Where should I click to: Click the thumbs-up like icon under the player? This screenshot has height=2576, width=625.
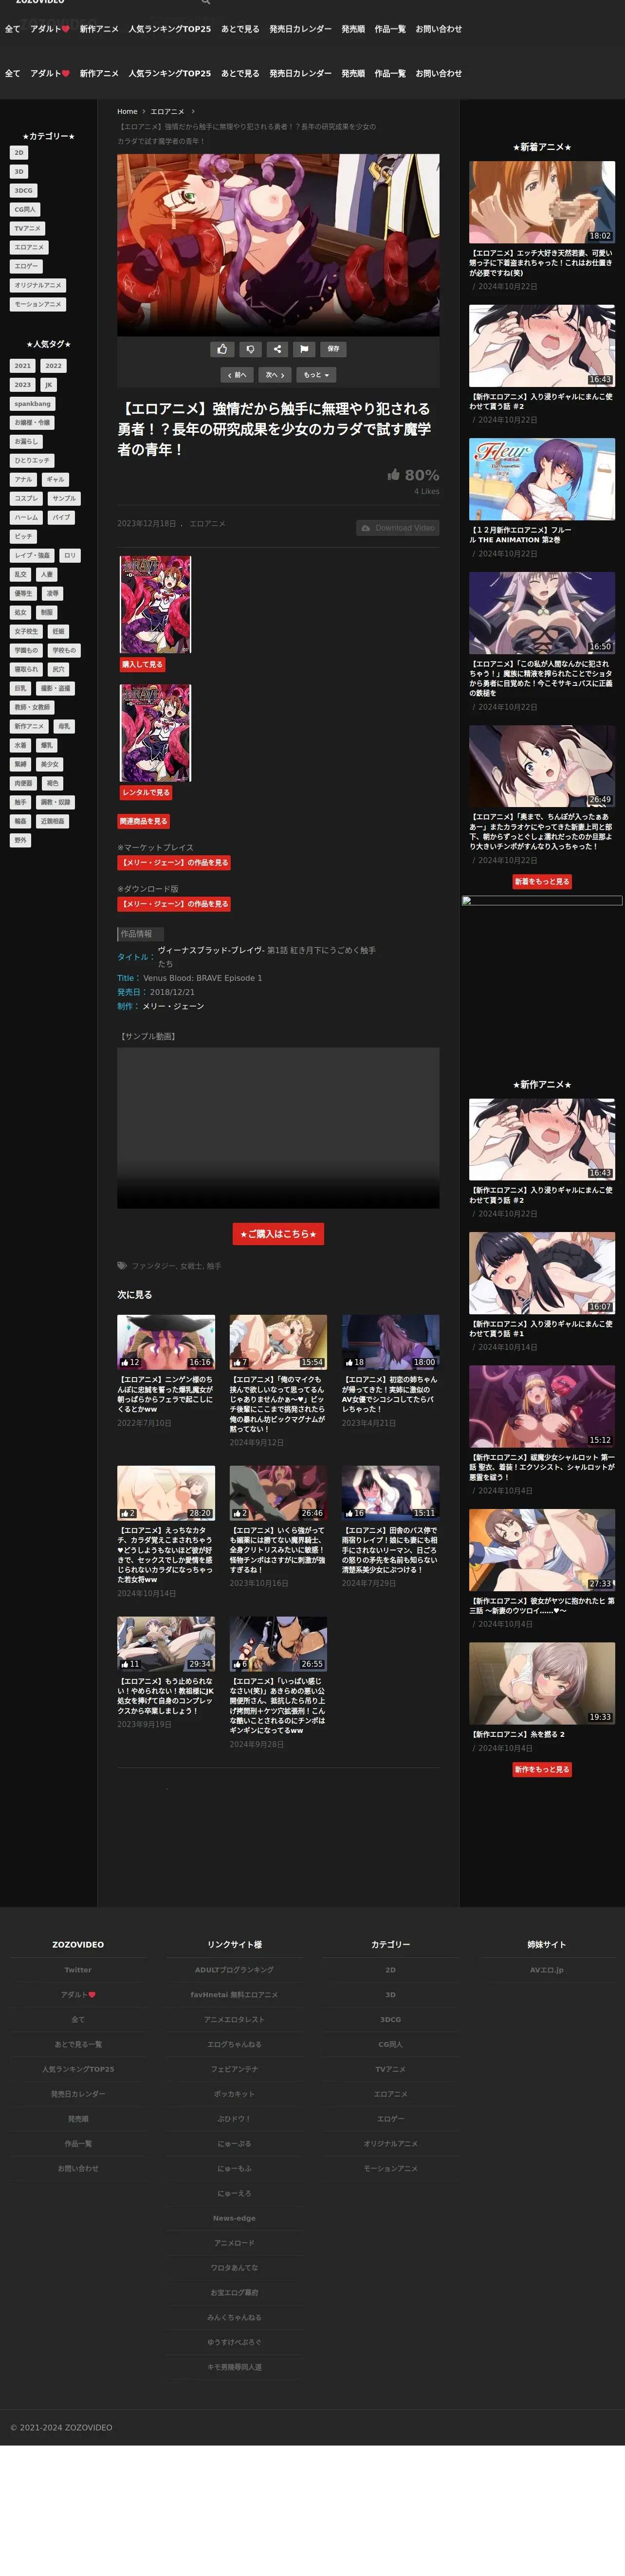coord(222,349)
